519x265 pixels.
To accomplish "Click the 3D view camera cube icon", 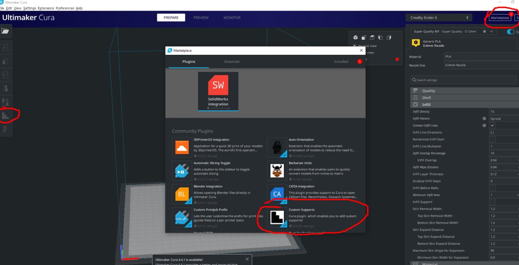I will [x=356, y=37].
